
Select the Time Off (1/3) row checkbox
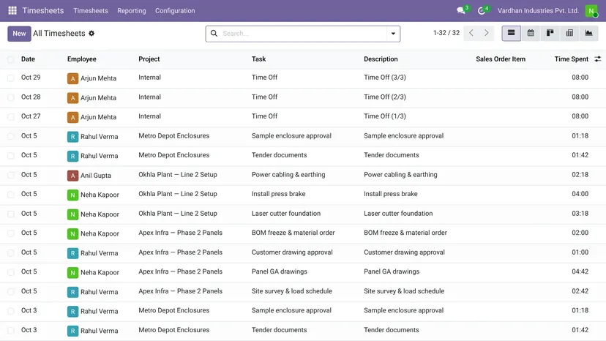11,117
